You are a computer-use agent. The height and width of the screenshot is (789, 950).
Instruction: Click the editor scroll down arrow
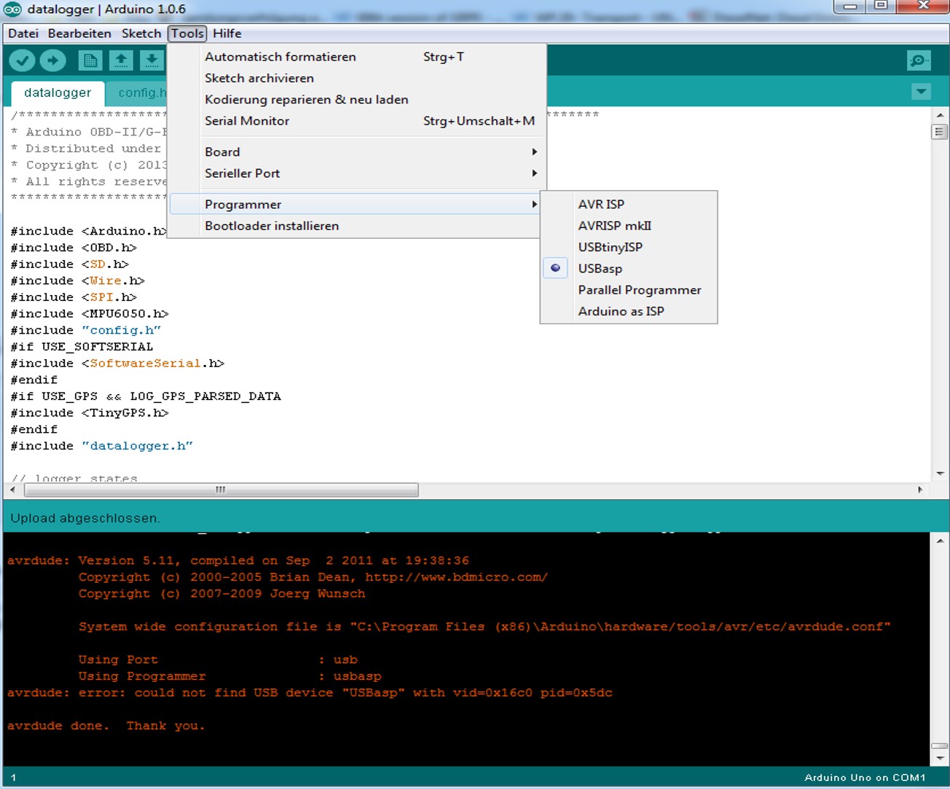tap(940, 474)
